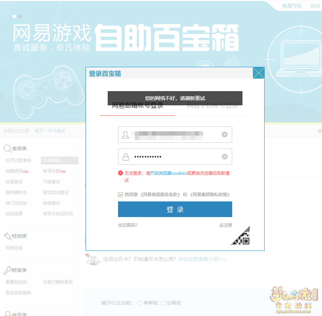Open the 梦幻西游 official forum logo
322x316 pixels.
(294, 300)
